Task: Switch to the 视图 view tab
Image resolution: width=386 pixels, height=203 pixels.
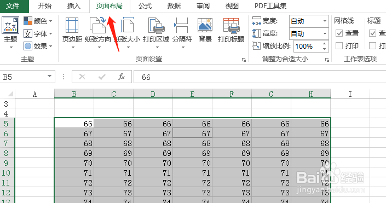Action: pyautogui.click(x=232, y=5)
